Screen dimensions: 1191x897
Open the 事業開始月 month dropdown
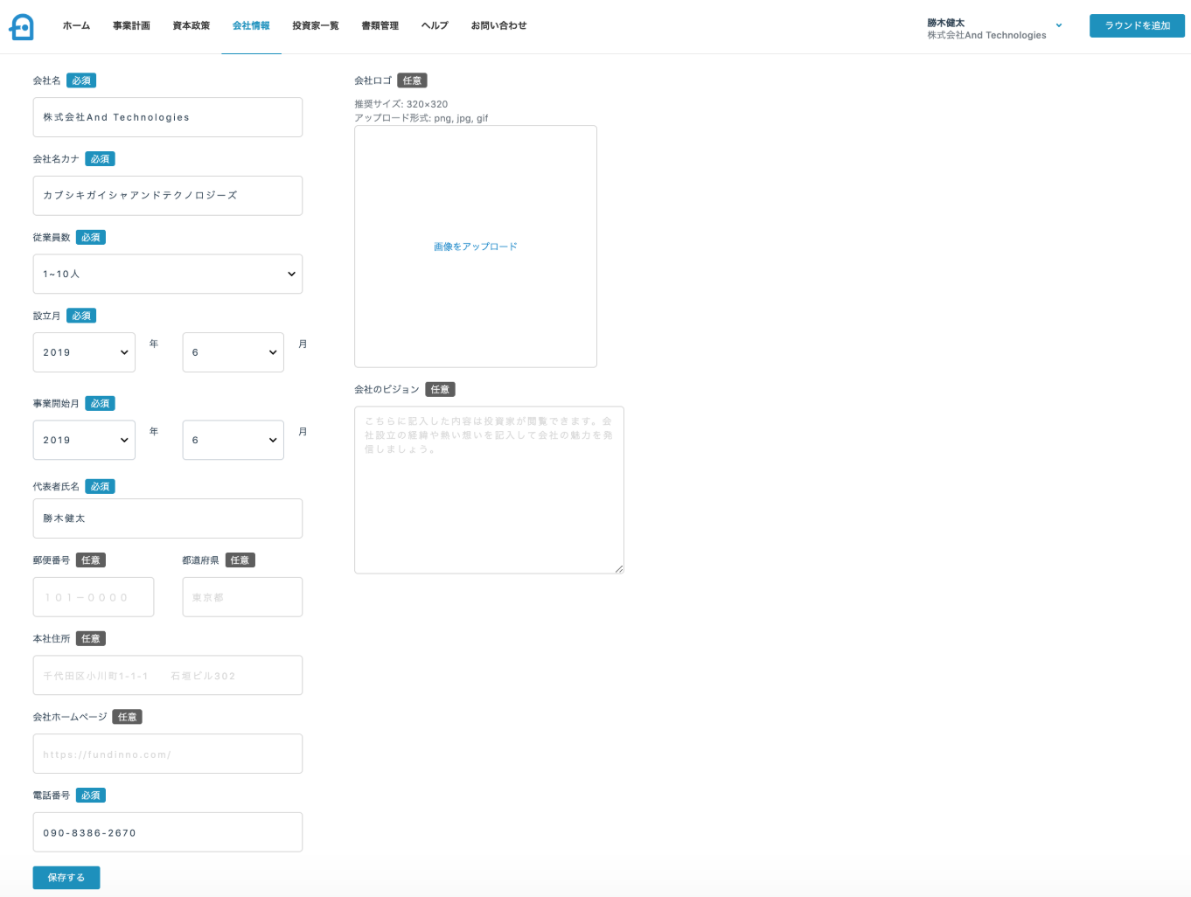coord(233,440)
